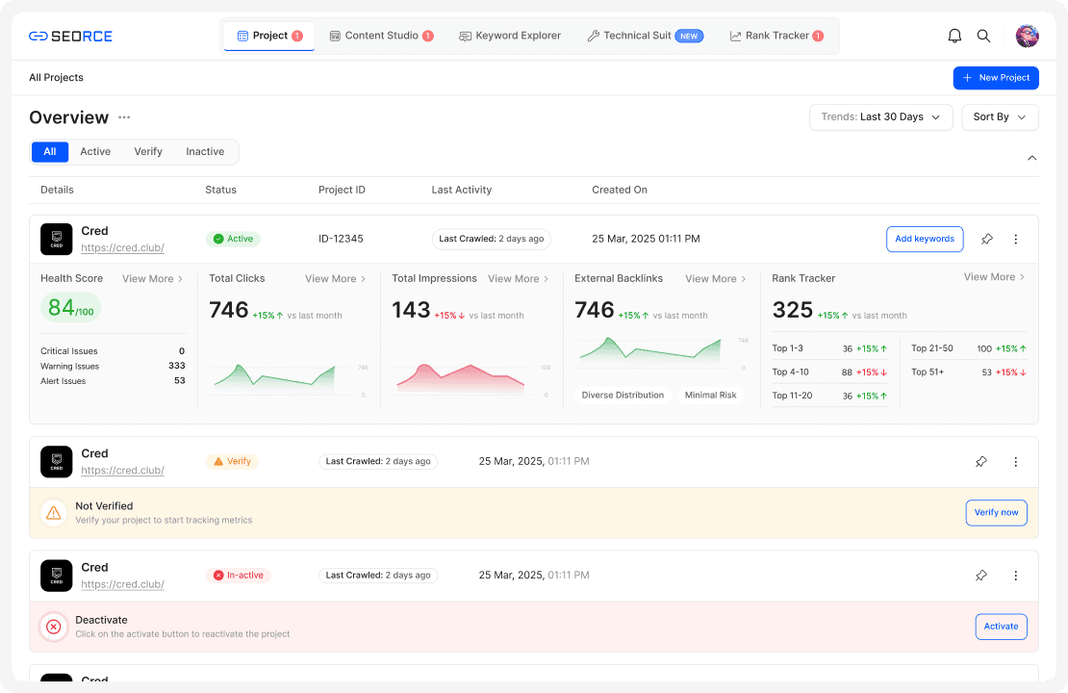This screenshot has height=693, width=1068.
Task: Switch to the Keyword Explorer tab
Action: click(x=510, y=35)
